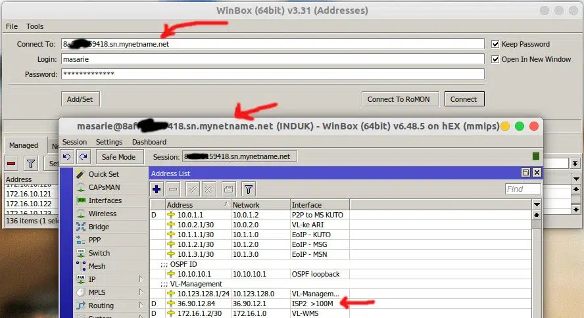Select address row 10.10.10.1
Image resolution: width=584 pixels, height=318 pixels.
341,274
